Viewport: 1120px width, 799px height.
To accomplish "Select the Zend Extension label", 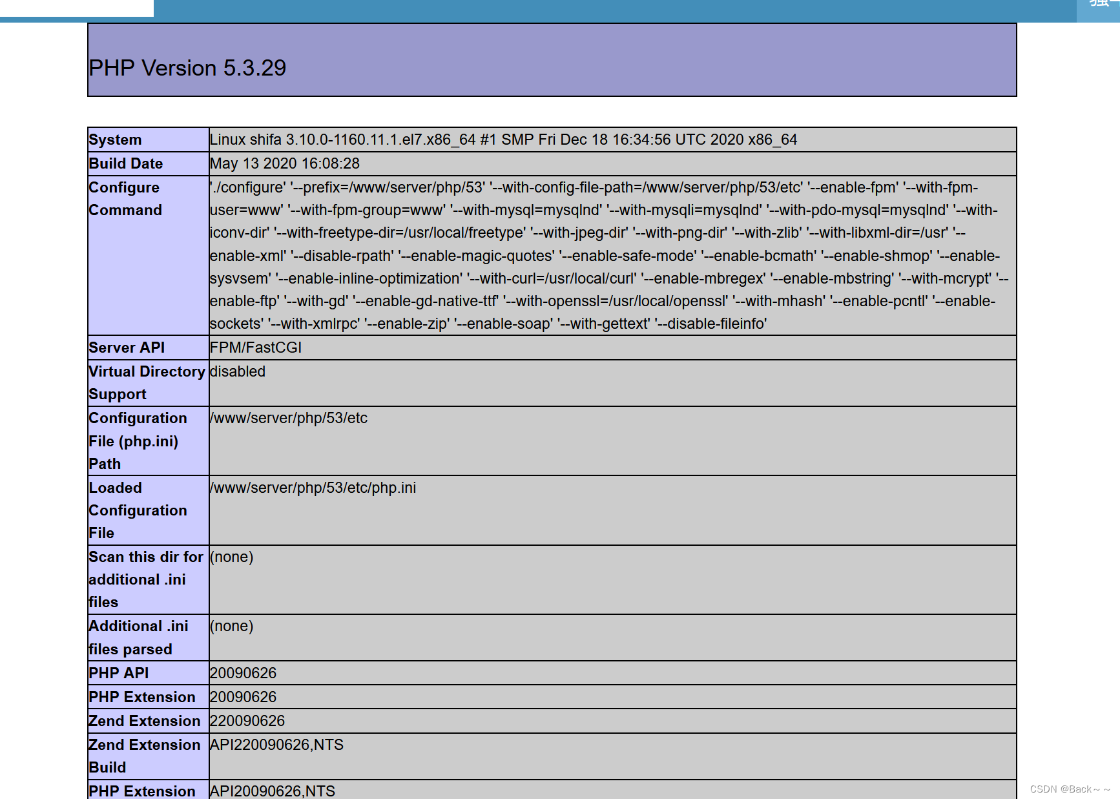I will 145,721.
